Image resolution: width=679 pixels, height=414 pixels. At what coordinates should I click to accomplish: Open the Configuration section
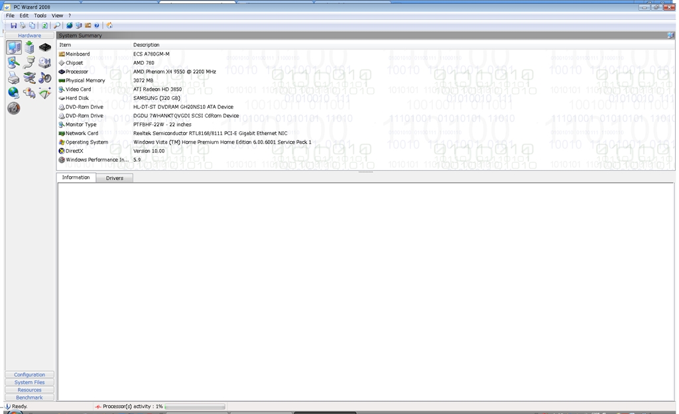[29, 375]
